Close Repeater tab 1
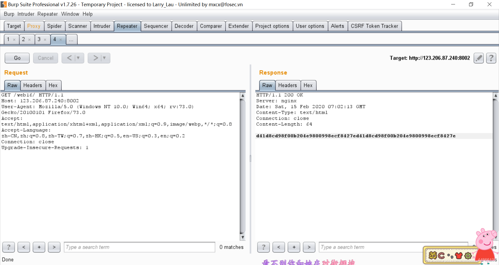 (x=14, y=40)
